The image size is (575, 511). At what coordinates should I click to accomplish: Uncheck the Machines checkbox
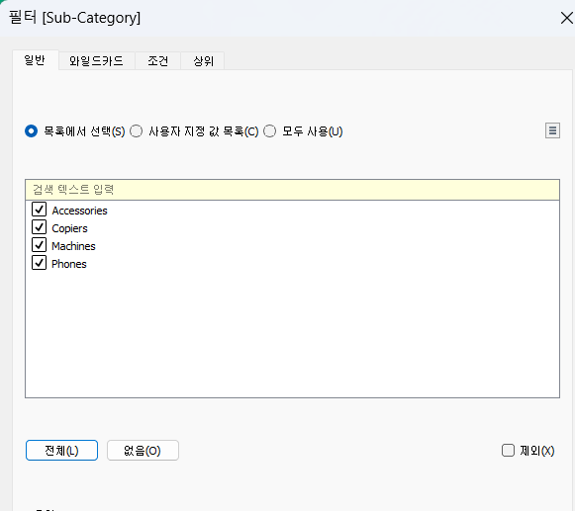(x=39, y=245)
